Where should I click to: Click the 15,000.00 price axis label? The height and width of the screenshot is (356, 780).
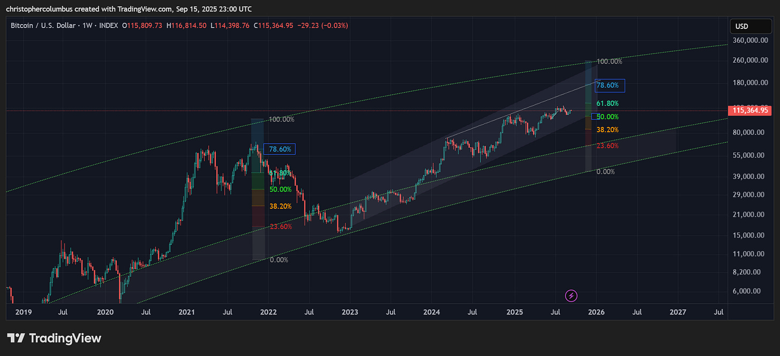click(748, 236)
